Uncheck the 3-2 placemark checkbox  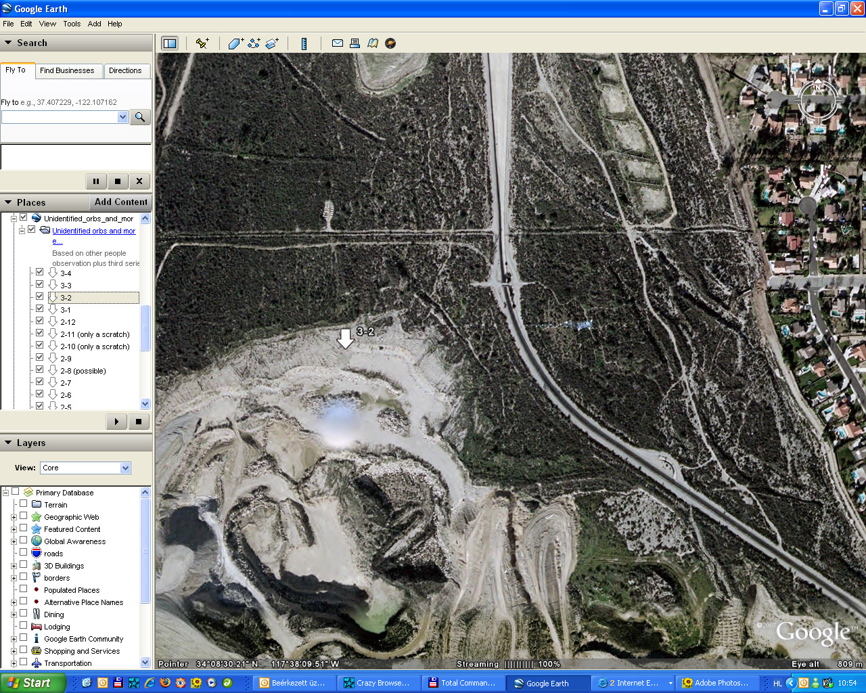click(x=39, y=296)
